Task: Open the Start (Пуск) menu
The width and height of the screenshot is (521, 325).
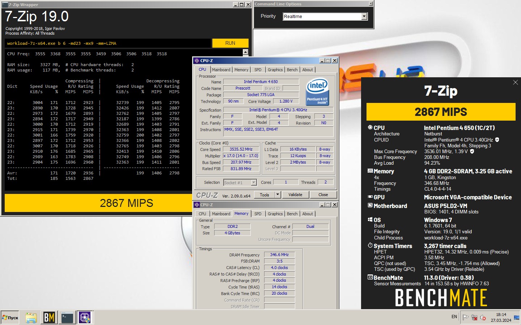Action: 10,317
